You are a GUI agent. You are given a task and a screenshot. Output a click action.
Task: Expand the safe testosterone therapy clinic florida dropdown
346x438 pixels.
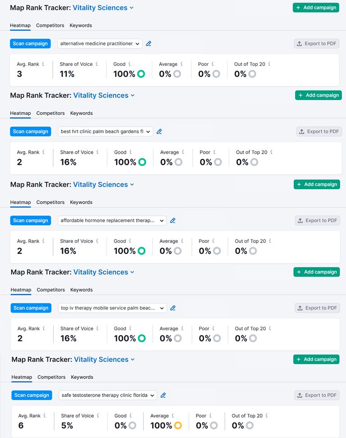108,395
